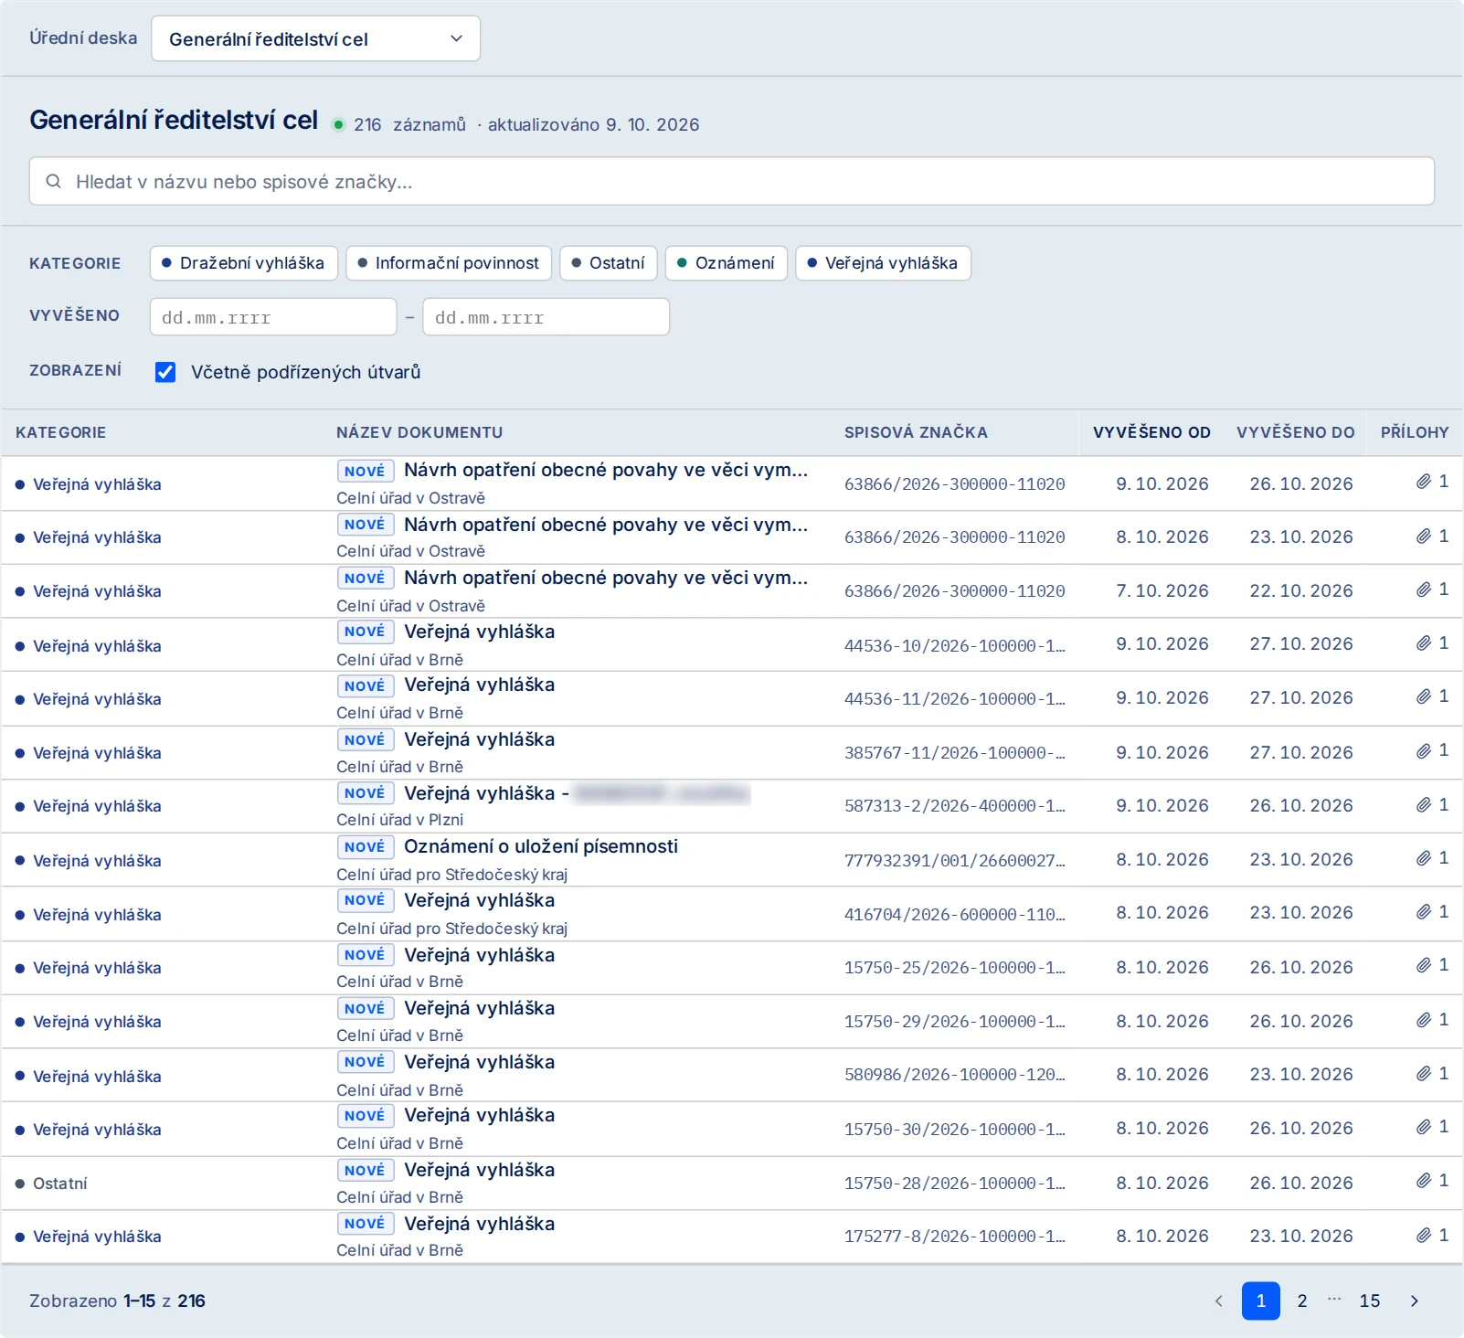The width and height of the screenshot is (1464, 1338).
Task: Open the Úřední deska office dropdown
Action: 315,38
